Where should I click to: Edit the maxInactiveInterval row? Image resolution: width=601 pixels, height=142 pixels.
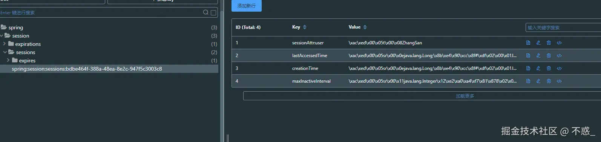point(538,81)
